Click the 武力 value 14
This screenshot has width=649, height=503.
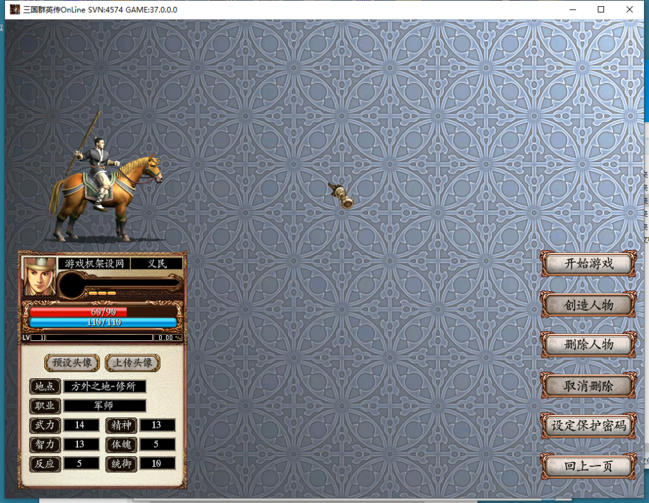coord(81,425)
